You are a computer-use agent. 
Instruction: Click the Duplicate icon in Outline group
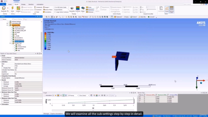[4, 8]
